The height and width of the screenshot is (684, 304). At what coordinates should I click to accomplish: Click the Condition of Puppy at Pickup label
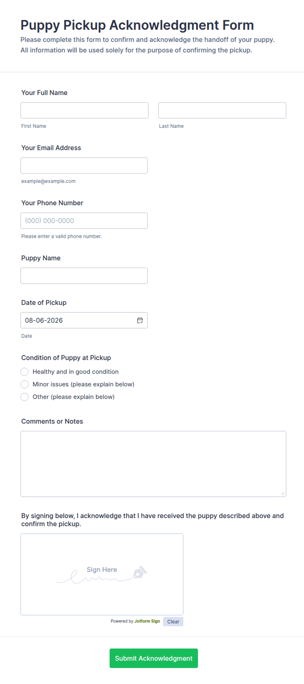66,358
